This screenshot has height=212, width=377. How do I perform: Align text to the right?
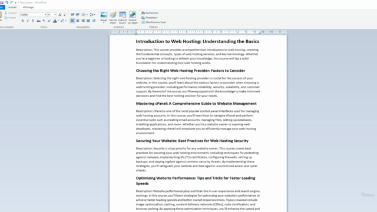(83, 21)
